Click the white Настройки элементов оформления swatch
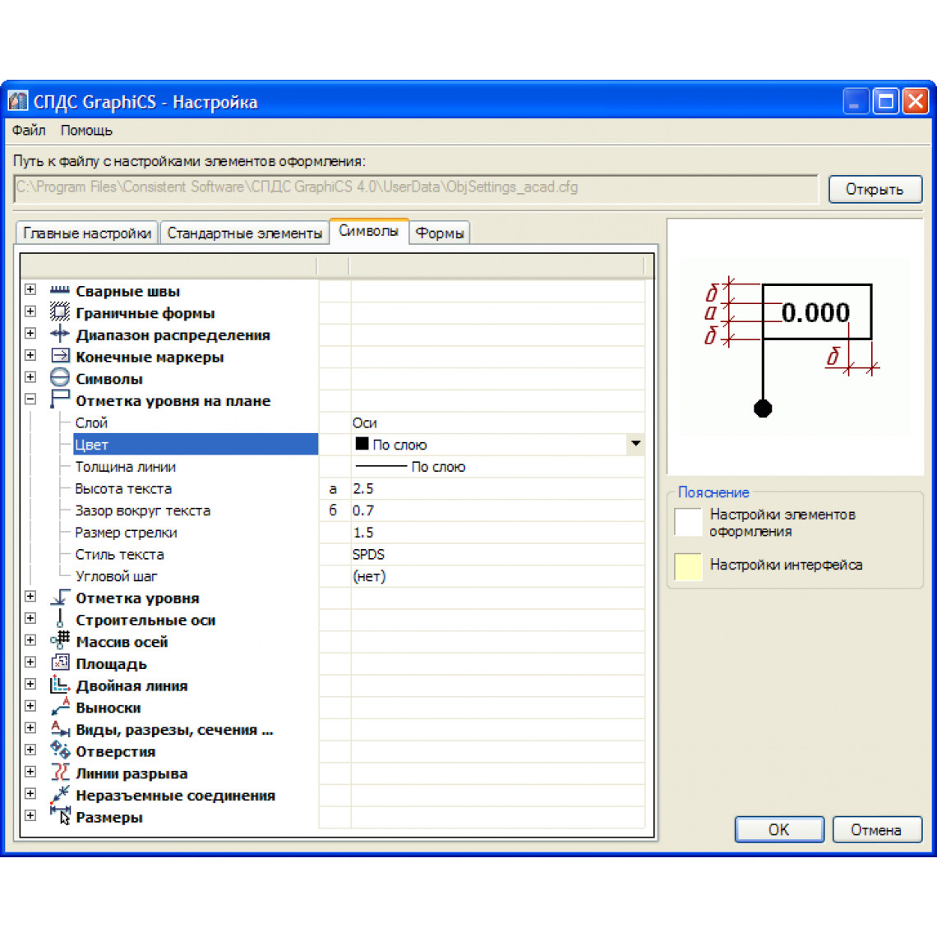 pos(688,522)
